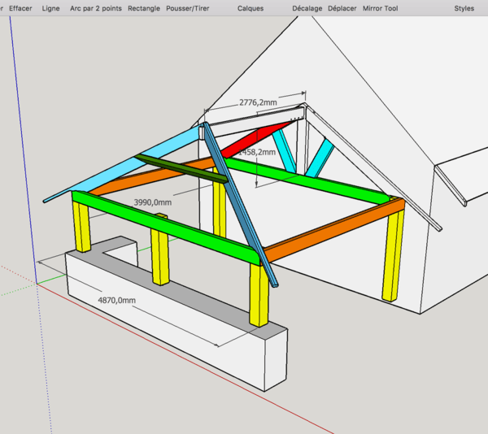The image size is (488, 434).
Task: Click the 4870,0mm dimension label
Action: click(116, 301)
